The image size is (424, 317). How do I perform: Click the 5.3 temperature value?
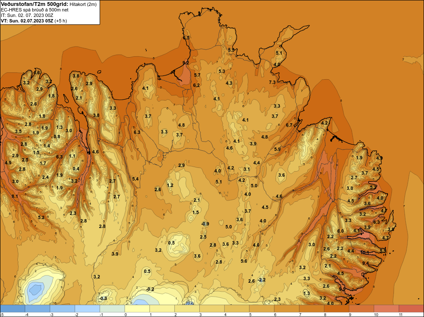[x=222, y=71]
